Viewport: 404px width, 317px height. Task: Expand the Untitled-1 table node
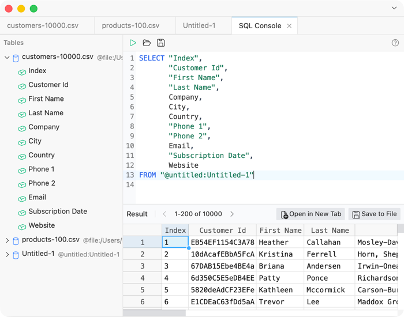tap(7, 255)
